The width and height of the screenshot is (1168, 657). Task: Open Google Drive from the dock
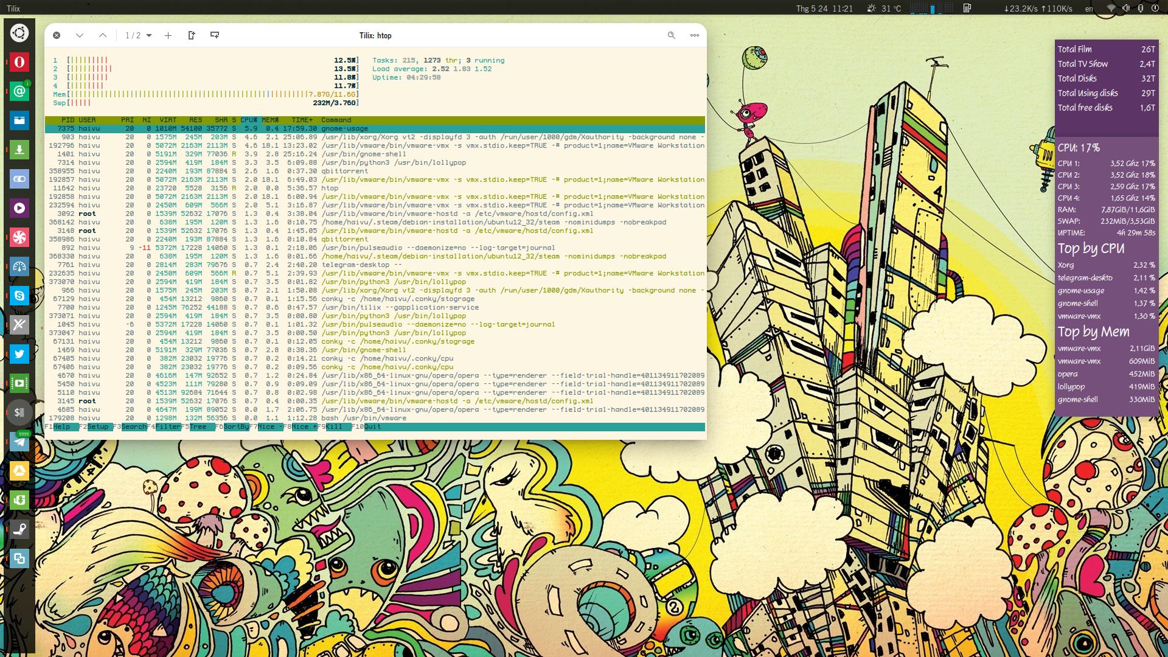coord(19,471)
